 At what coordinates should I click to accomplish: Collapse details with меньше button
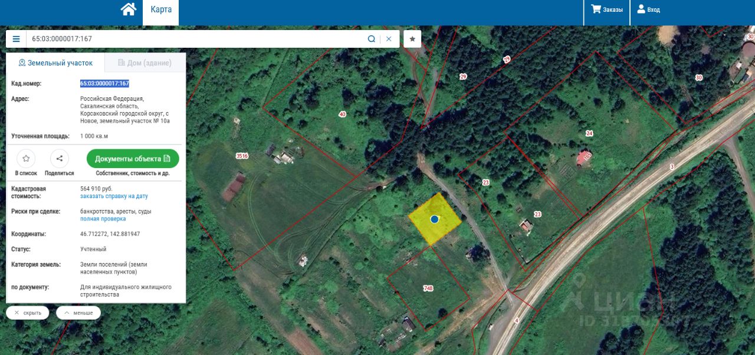(x=78, y=313)
